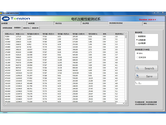Select tdms as save file type

coord(137,53)
